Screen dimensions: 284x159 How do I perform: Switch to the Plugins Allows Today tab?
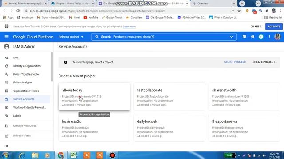pos(73,4)
